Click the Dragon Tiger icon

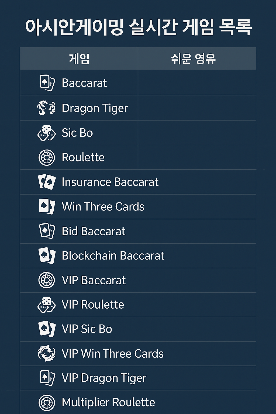[x=46, y=108]
